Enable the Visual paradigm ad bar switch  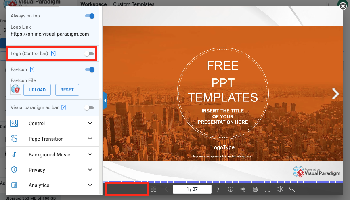click(x=89, y=108)
